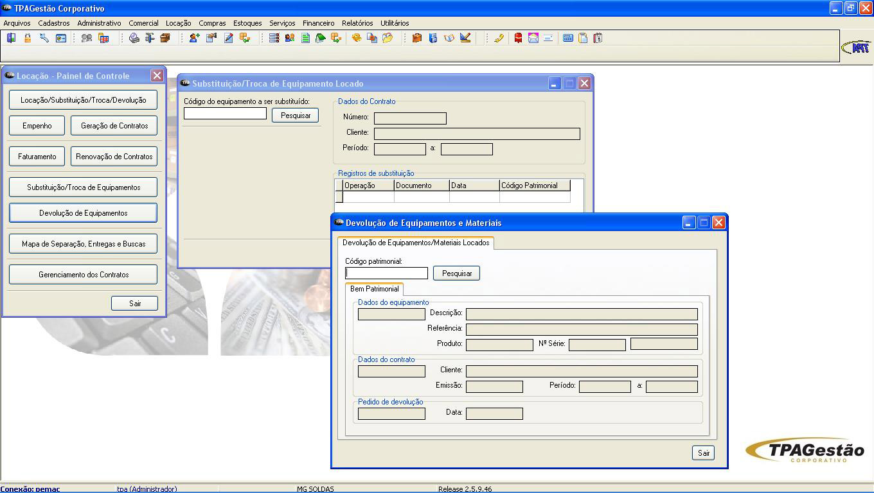Click the open envelope mail toolbar icon
This screenshot has width=874, height=493.
[533, 39]
